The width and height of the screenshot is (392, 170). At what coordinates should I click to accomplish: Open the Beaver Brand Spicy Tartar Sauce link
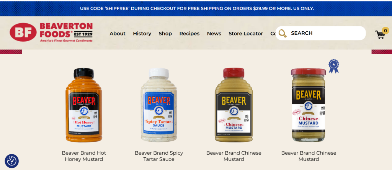159,156
